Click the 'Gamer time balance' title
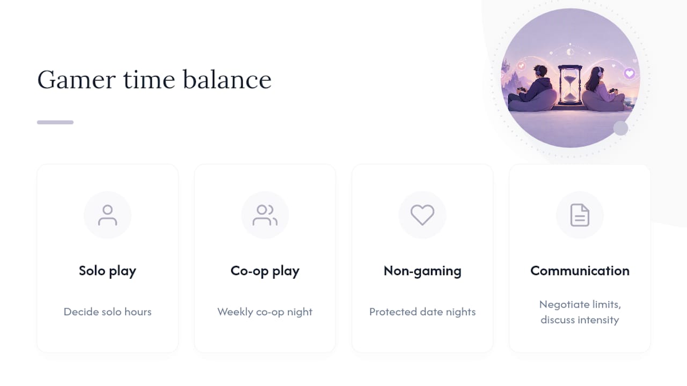Viewport: 687px width, 386px height. (155, 79)
